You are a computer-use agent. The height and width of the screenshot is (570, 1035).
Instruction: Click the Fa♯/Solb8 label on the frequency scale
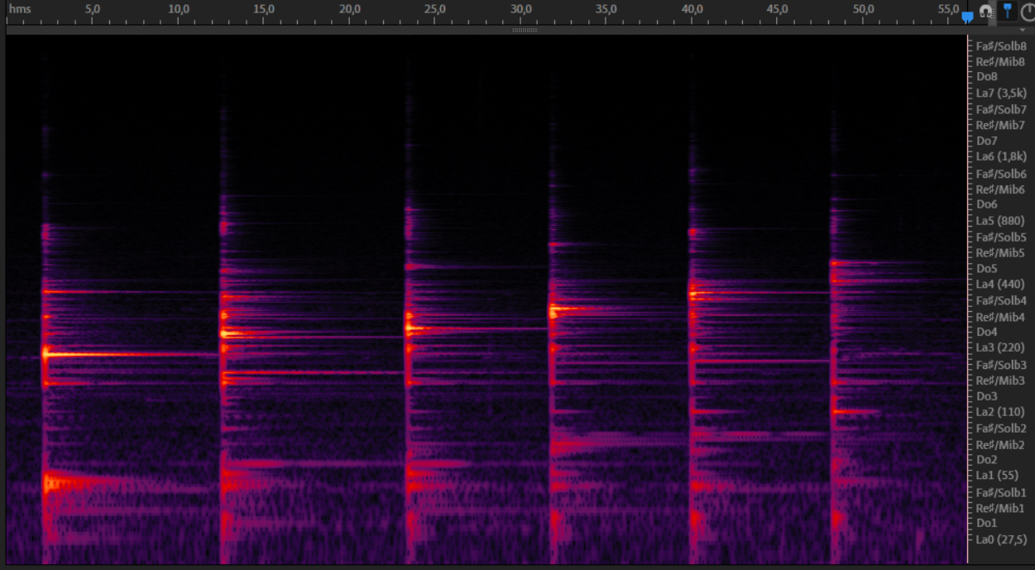[1000, 46]
